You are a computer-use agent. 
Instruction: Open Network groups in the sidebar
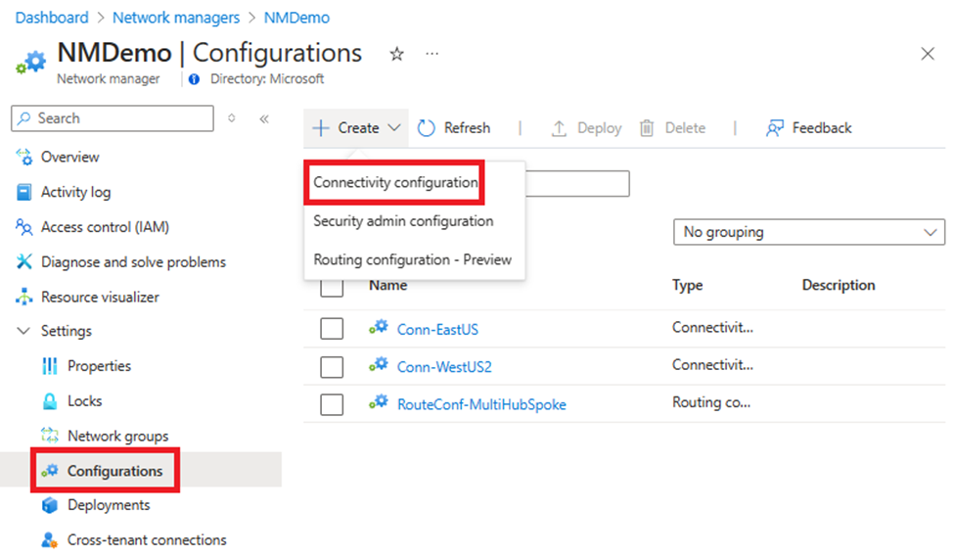pos(117,436)
